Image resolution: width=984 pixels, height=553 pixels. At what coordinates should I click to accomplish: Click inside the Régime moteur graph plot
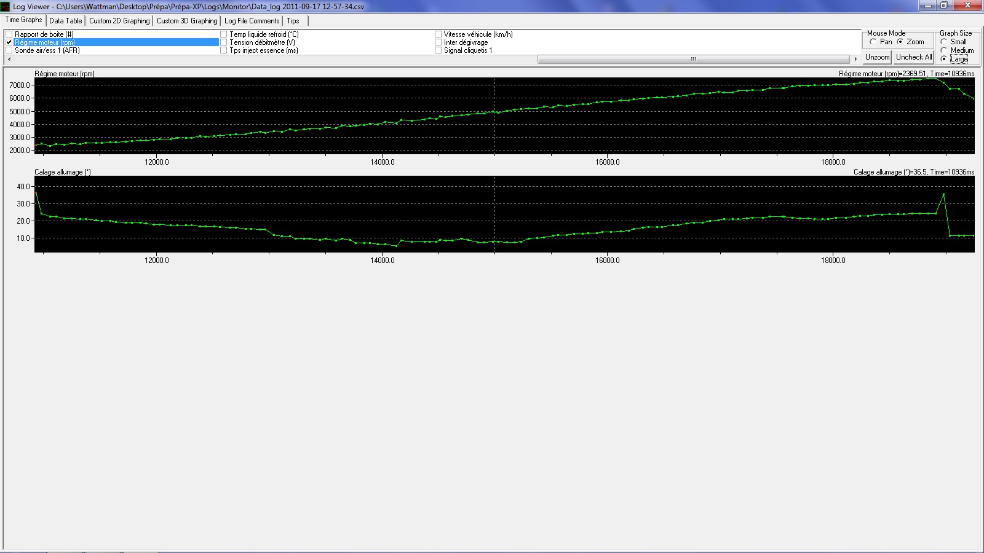[x=504, y=116]
